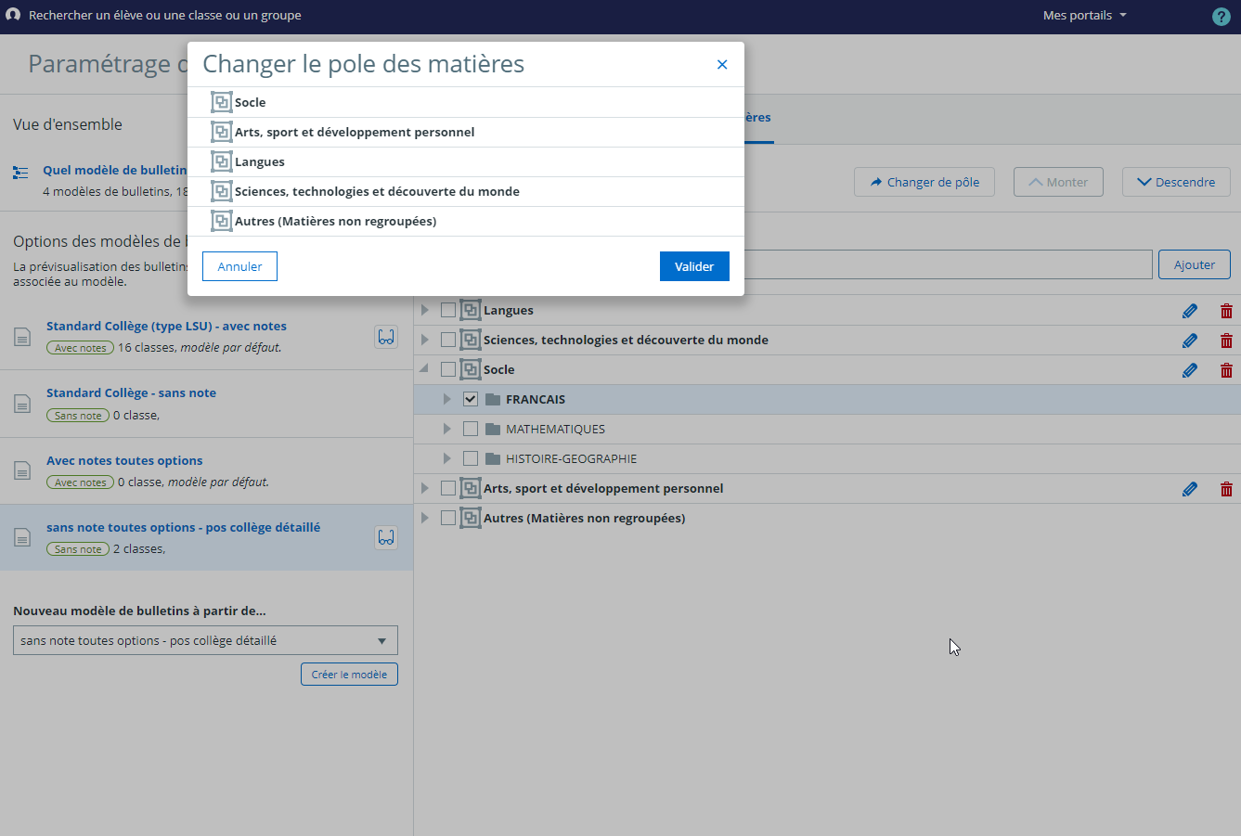Select Autres (Matières non regroupées) in the dialog
The width and height of the screenshot is (1241, 836).
pos(335,221)
